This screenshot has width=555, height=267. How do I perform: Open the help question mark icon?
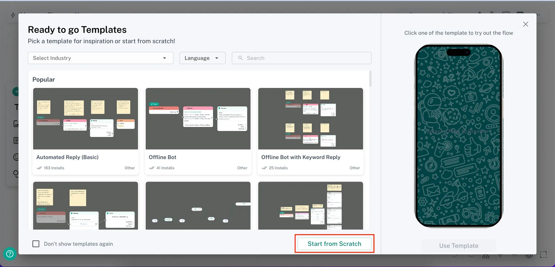pyautogui.click(x=10, y=254)
